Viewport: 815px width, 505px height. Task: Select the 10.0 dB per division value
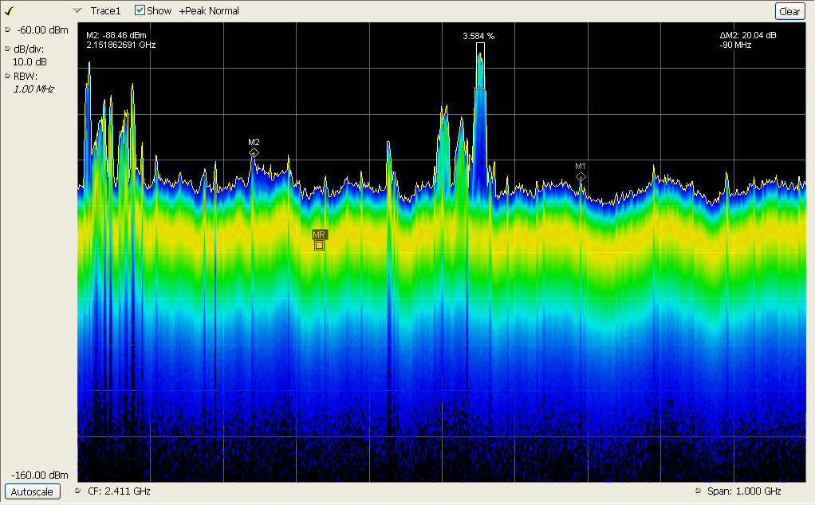(x=30, y=61)
